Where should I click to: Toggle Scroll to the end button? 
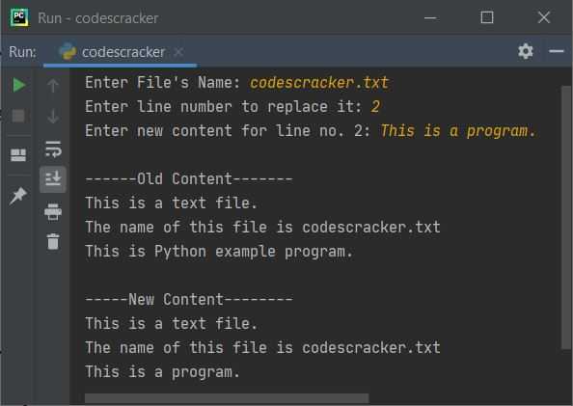(x=53, y=179)
